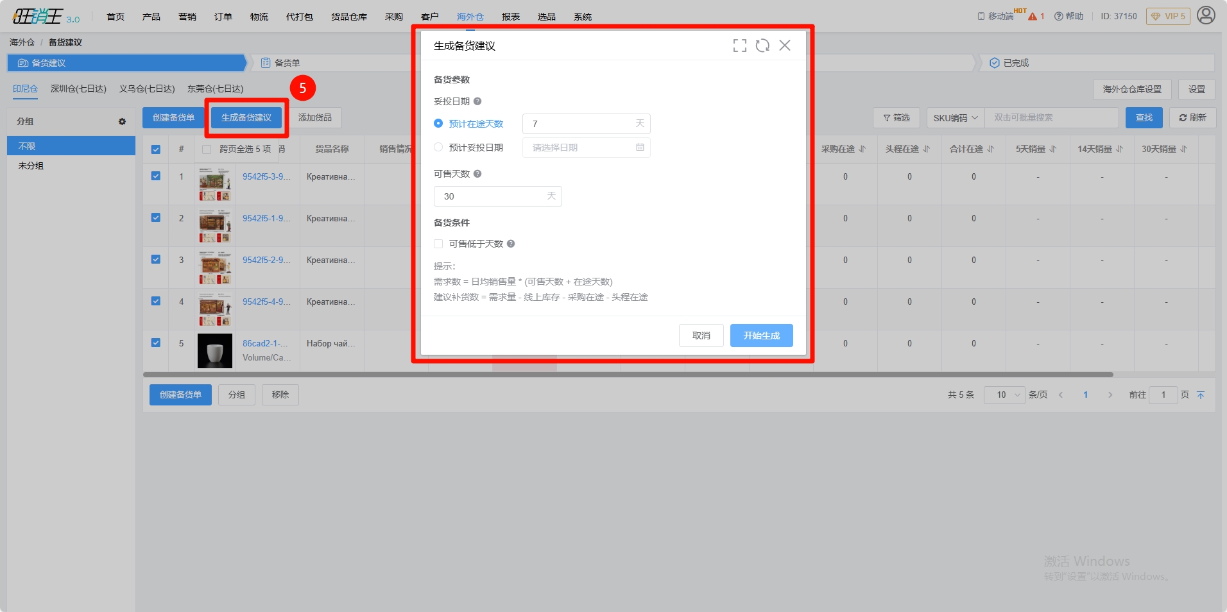Click the alert warning triangle icon
The width and height of the screenshot is (1227, 612).
pyautogui.click(x=1033, y=17)
